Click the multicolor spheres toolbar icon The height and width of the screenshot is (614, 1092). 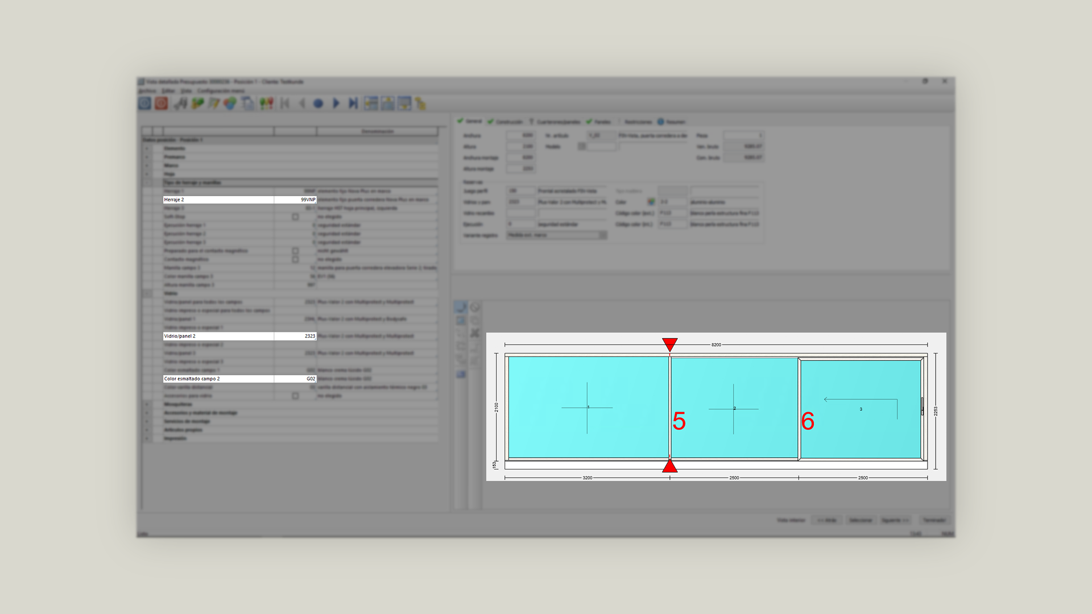[x=230, y=103]
